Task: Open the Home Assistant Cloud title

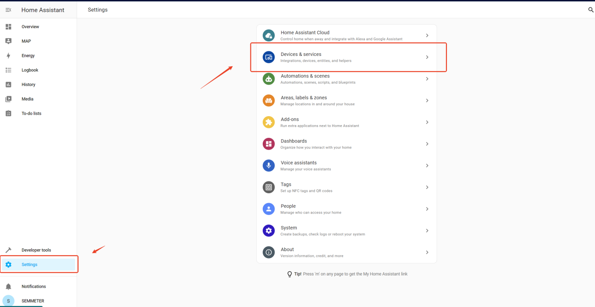Action: [x=305, y=32]
